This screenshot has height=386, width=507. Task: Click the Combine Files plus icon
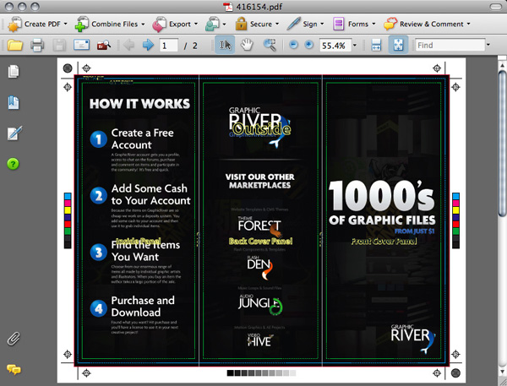(x=81, y=24)
